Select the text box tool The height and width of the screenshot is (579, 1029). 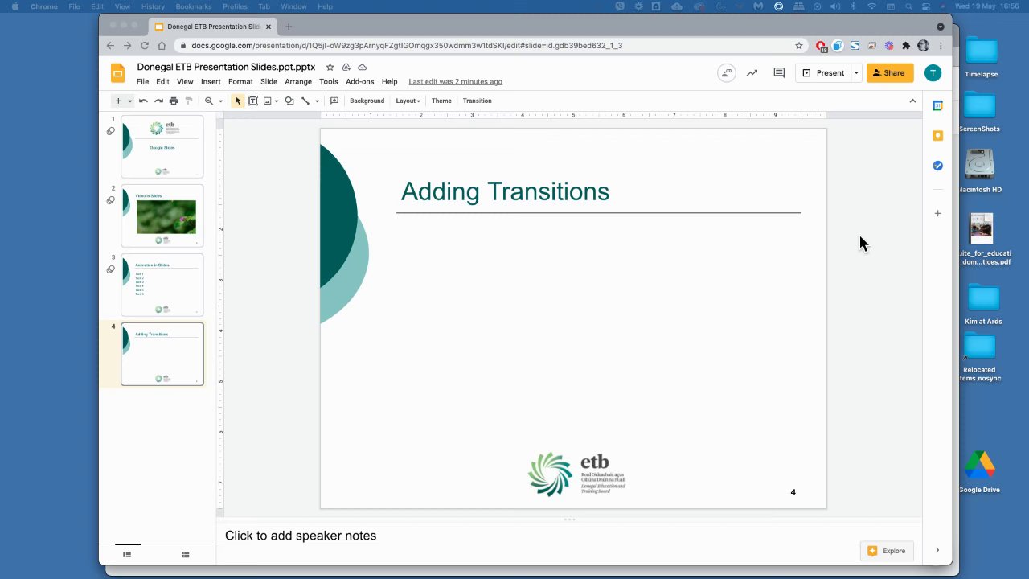click(252, 101)
